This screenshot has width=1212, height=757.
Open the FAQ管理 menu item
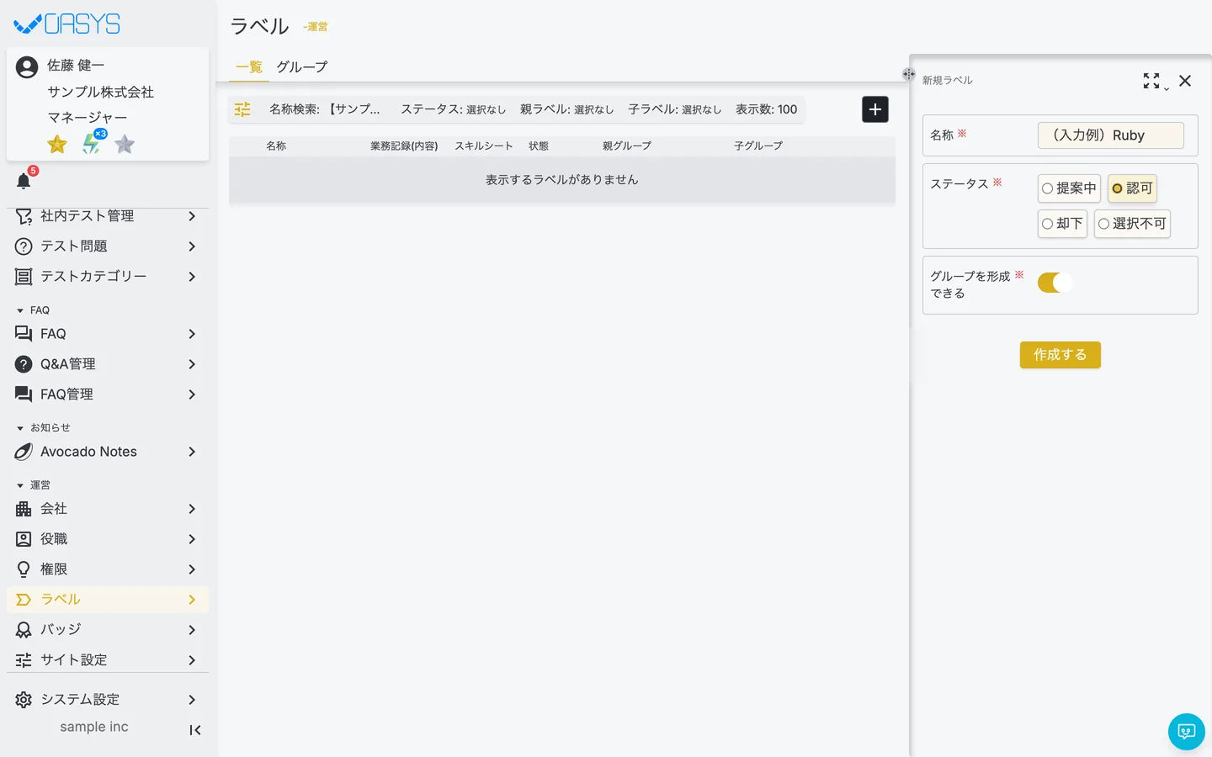[x=108, y=394]
